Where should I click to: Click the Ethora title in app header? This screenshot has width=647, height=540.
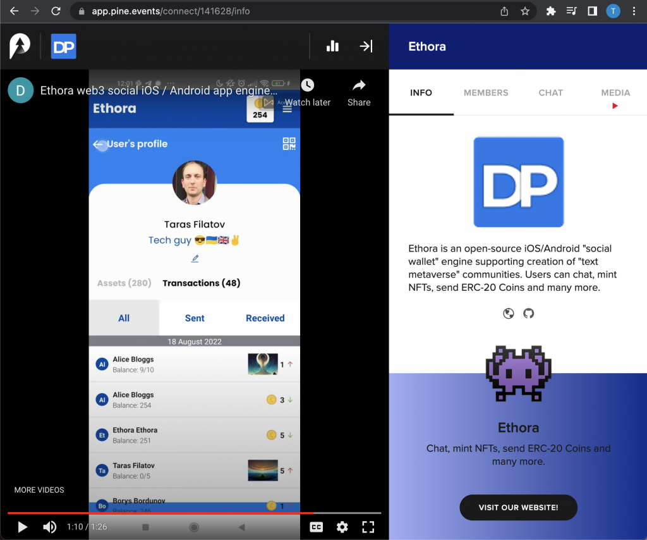(114, 109)
